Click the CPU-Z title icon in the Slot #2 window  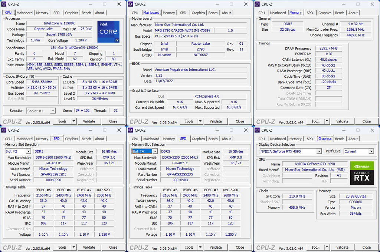pos(4,130)
